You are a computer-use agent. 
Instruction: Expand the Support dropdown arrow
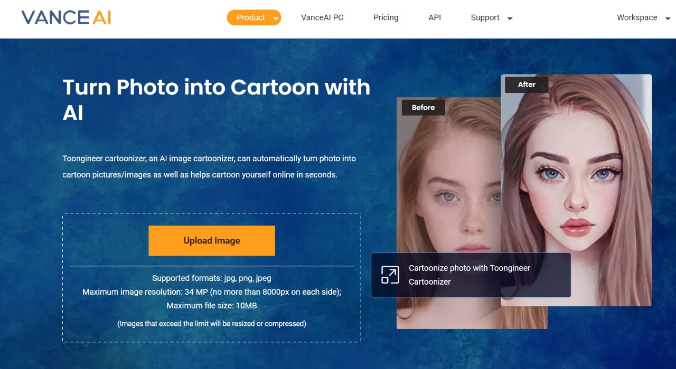[x=510, y=18]
